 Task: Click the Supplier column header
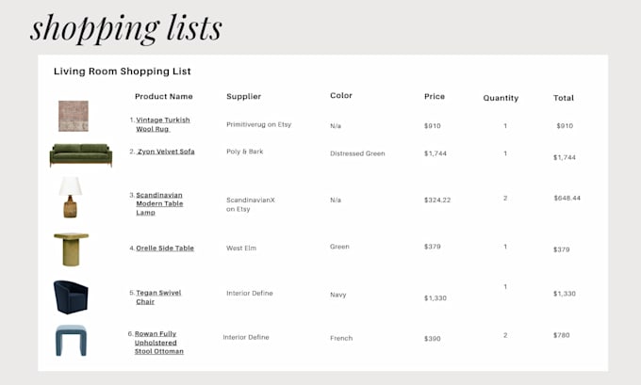click(243, 96)
